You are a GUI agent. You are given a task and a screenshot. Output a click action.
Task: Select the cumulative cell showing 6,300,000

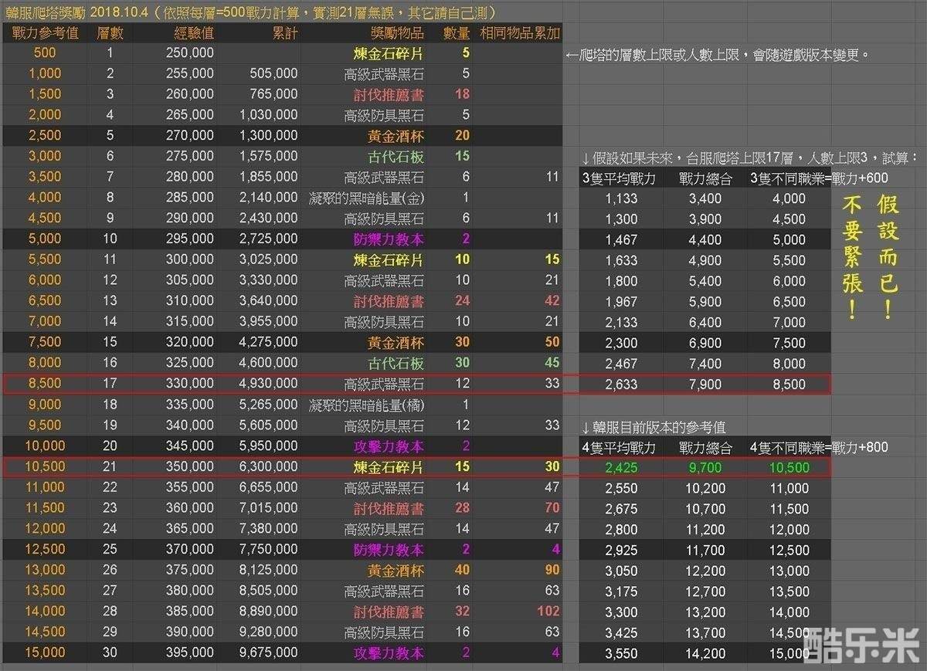[268, 467]
